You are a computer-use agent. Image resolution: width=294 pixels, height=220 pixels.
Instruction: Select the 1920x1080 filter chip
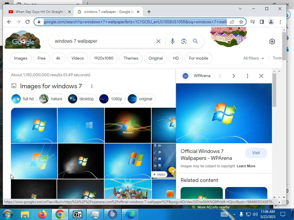pos(104,58)
